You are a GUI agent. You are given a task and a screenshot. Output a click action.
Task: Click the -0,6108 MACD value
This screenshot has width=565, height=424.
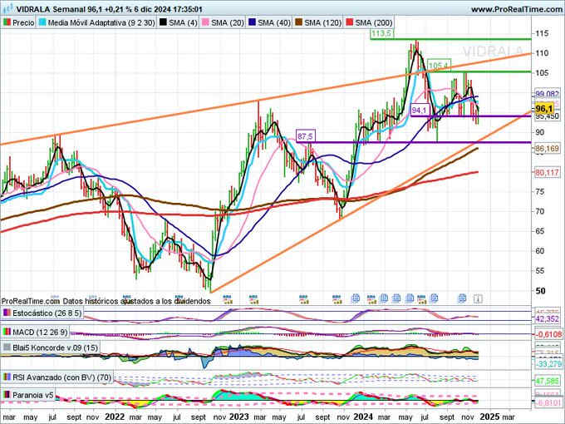click(x=548, y=334)
